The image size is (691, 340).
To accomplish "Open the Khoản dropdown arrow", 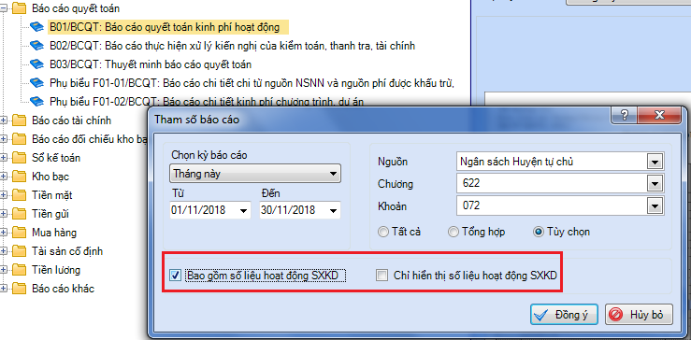I will 655,205.
